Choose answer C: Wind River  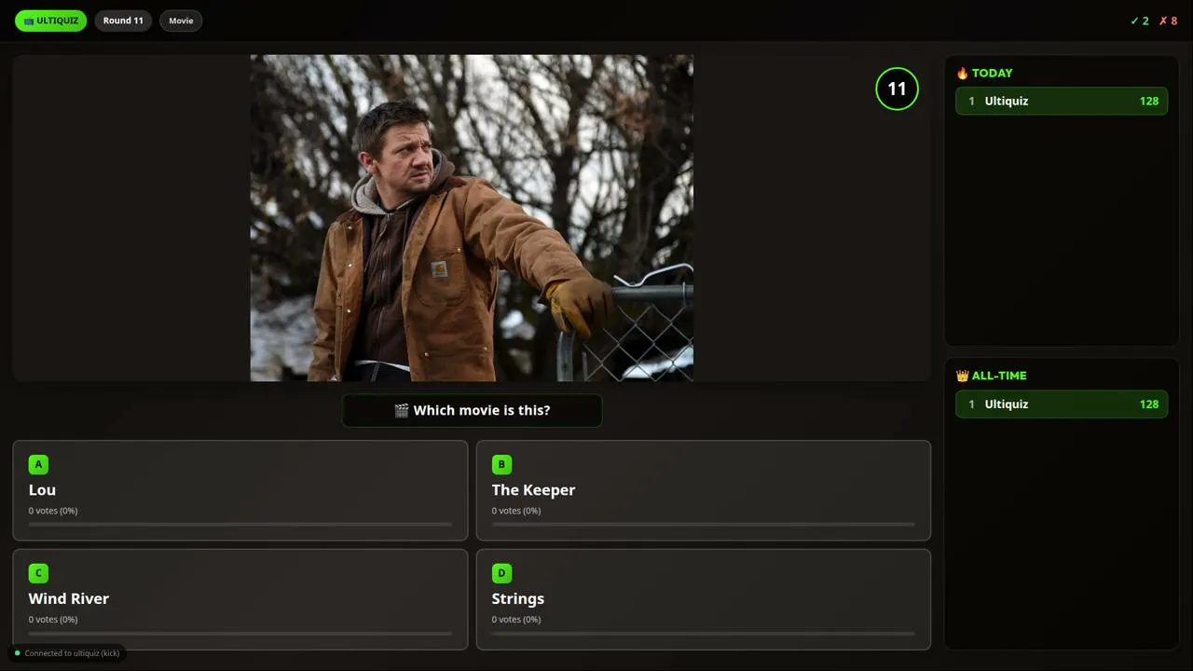coord(240,599)
